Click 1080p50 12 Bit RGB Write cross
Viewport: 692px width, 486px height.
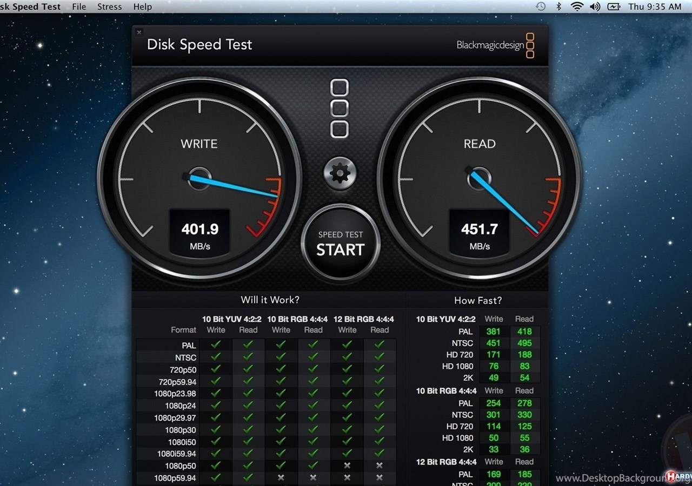[347, 465]
